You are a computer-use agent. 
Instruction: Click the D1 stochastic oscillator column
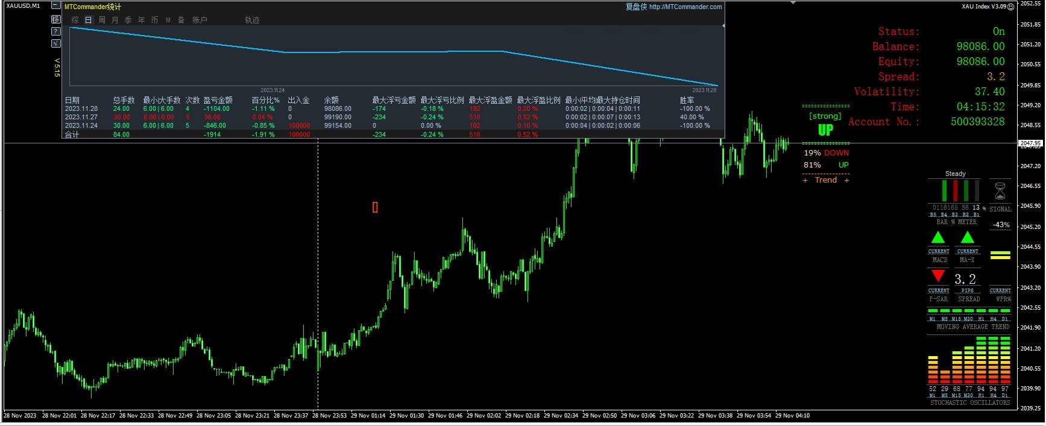click(x=1005, y=360)
